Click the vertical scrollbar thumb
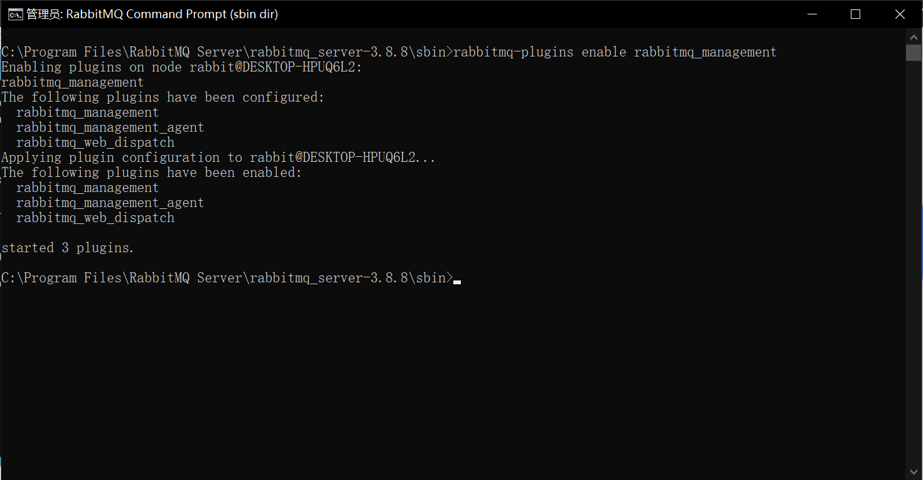 click(x=914, y=52)
